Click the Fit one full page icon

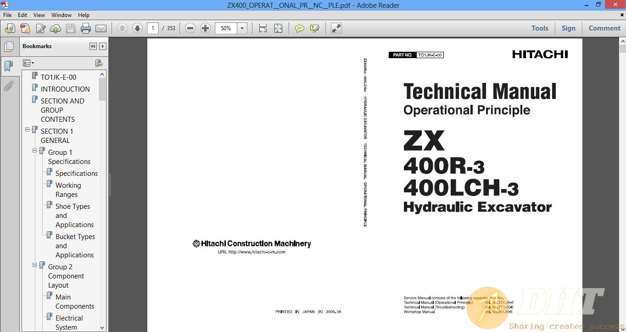click(x=278, y=28)
